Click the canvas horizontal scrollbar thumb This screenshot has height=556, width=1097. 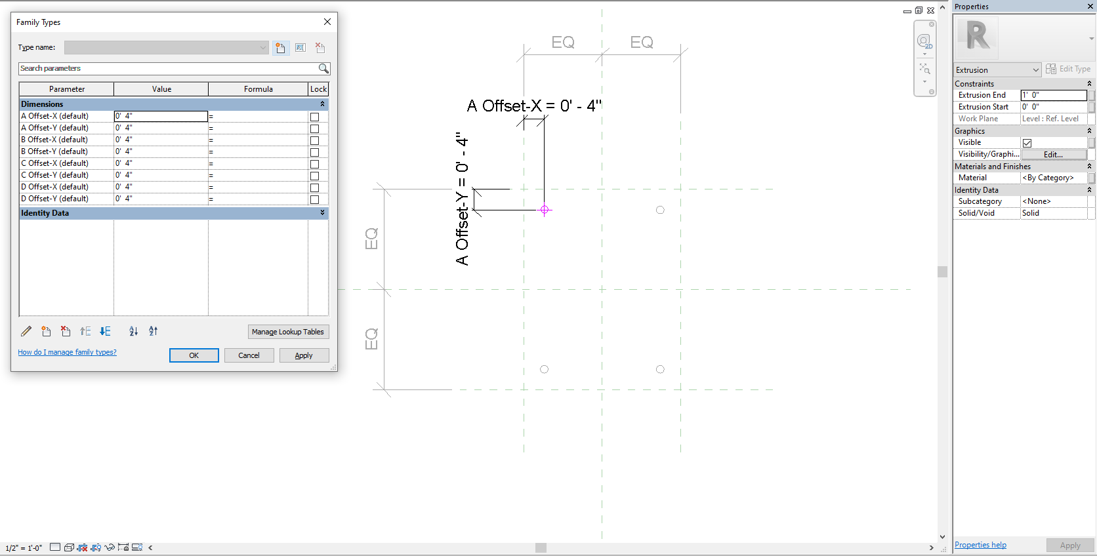[x=541, y=547]
